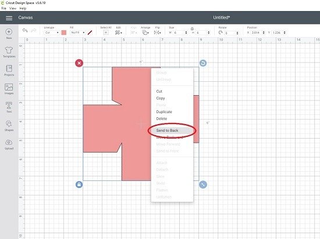Choose Copy from the context menu
This screenshot has width=320, height=239.
pyautogui.click(x=172, y=98)
